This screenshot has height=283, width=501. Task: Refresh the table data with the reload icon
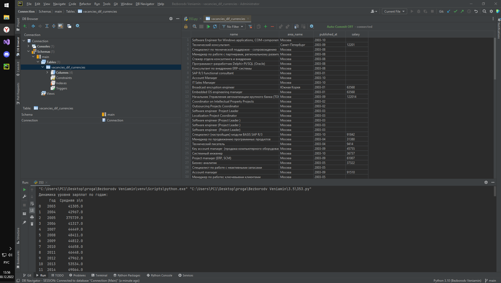pyautogui.click(x=215, y=26)
